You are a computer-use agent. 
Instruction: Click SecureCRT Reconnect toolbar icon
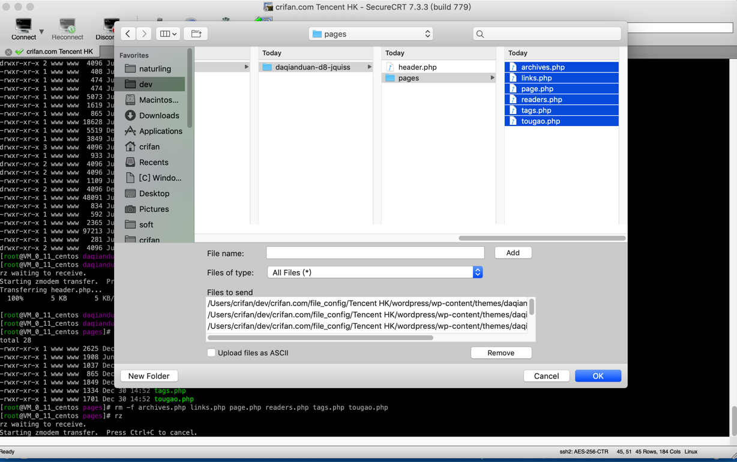[x=67, y=29]
